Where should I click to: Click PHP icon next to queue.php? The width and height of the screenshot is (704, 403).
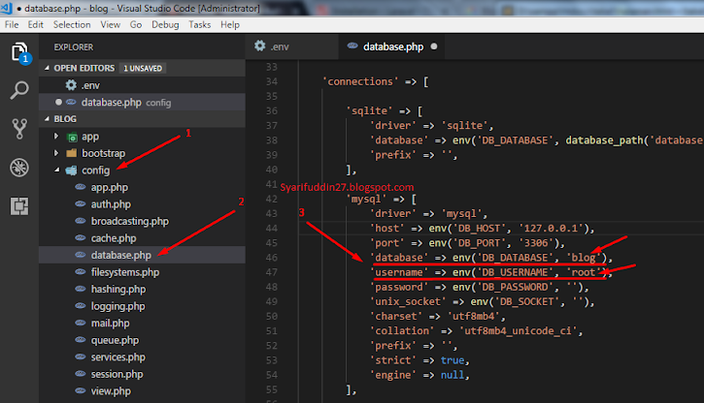click(x=81, y=339)
